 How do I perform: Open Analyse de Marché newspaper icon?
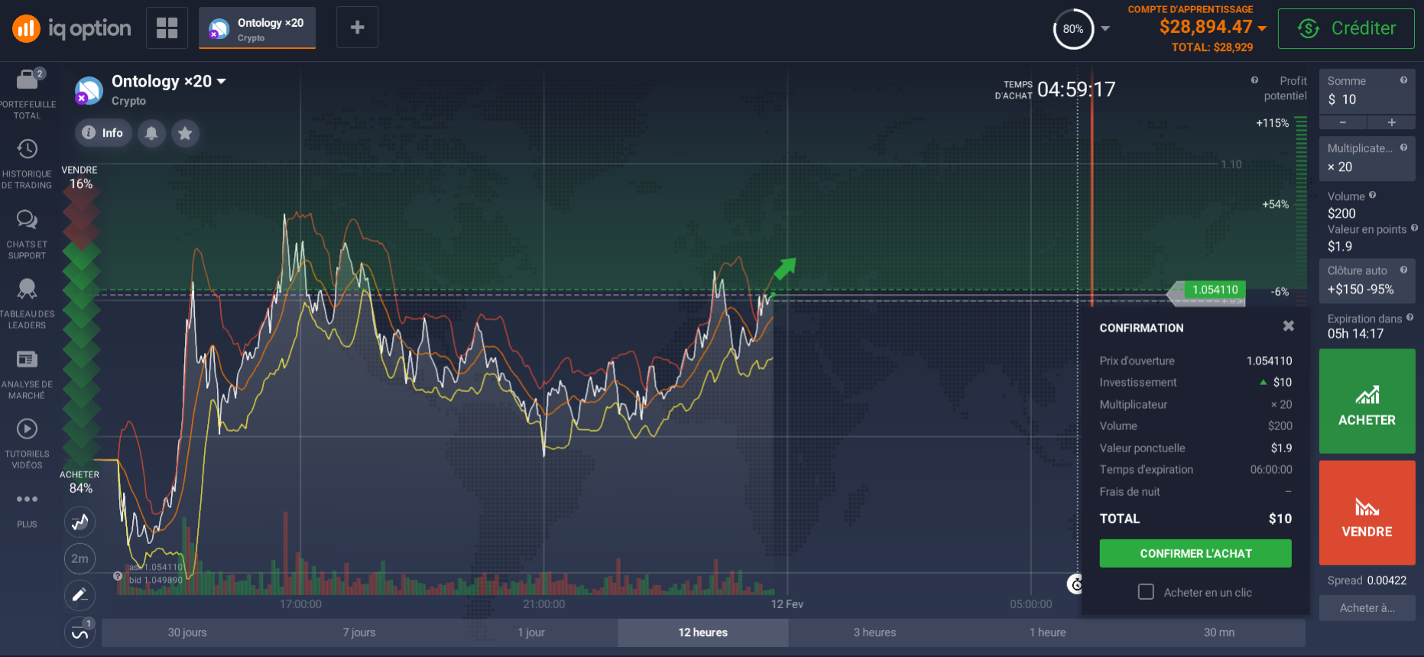[27, 359]
